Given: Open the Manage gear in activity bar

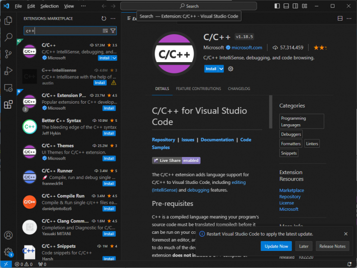Looking at the screenshot, I should tap(8, 252).
